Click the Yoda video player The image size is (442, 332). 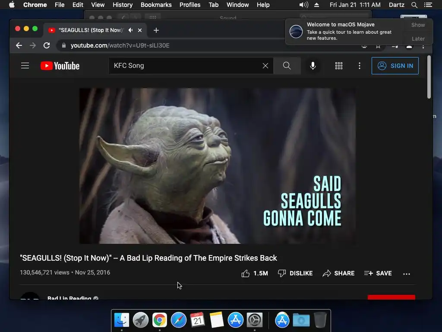[x=218, y=166]
